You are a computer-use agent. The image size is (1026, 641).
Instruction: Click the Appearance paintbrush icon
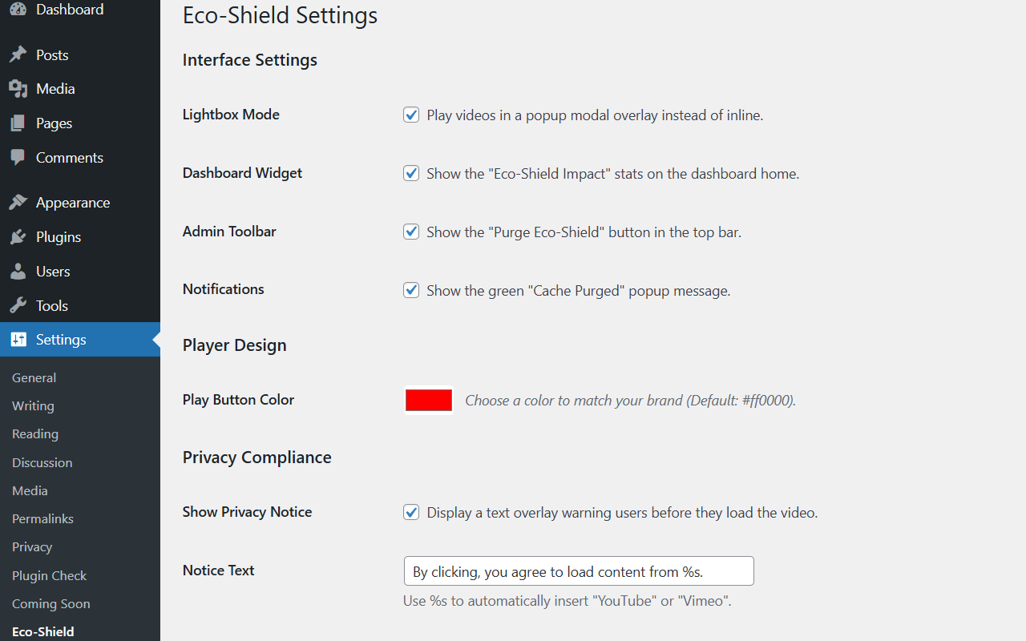[18, 203]
